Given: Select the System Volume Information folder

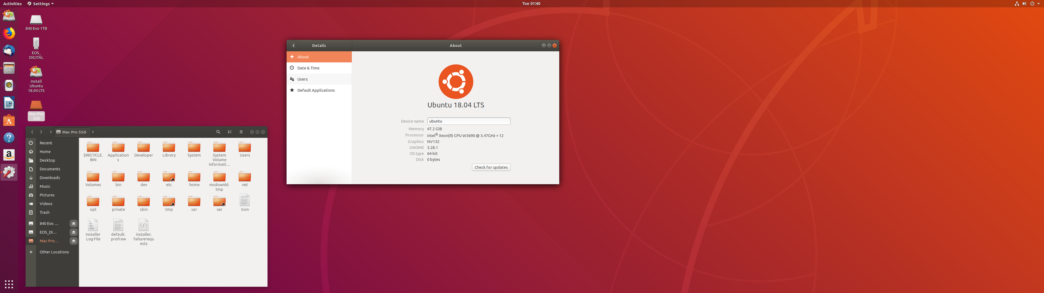Looking at the screenshot, I should click(219, 154).
